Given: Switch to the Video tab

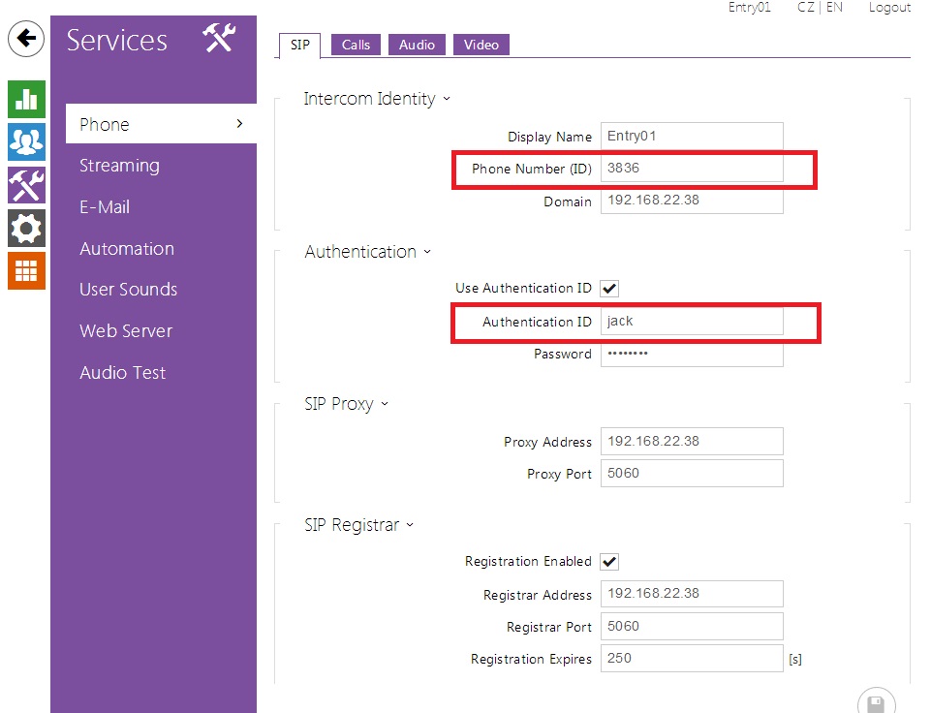Looking at the screenshot, I should pyautogui.click(x=481, y=45).
